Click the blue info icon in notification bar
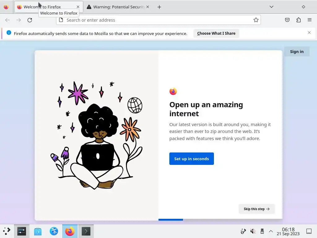 click(x=9, y=33)
